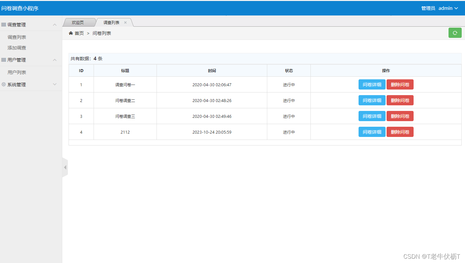Click time 2020-04-30 02:48:26
This screenshot has width=465, height=263.
point(212,101)
